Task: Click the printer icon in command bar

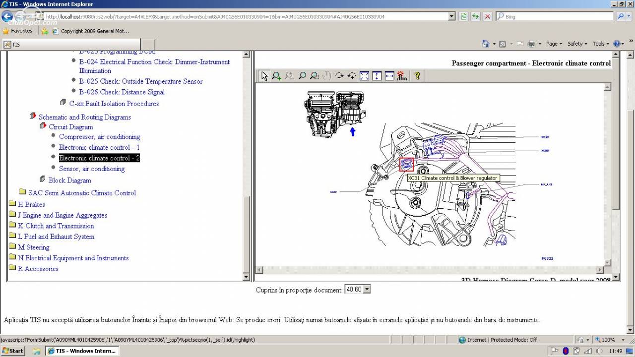Action: tap(531, 44)
